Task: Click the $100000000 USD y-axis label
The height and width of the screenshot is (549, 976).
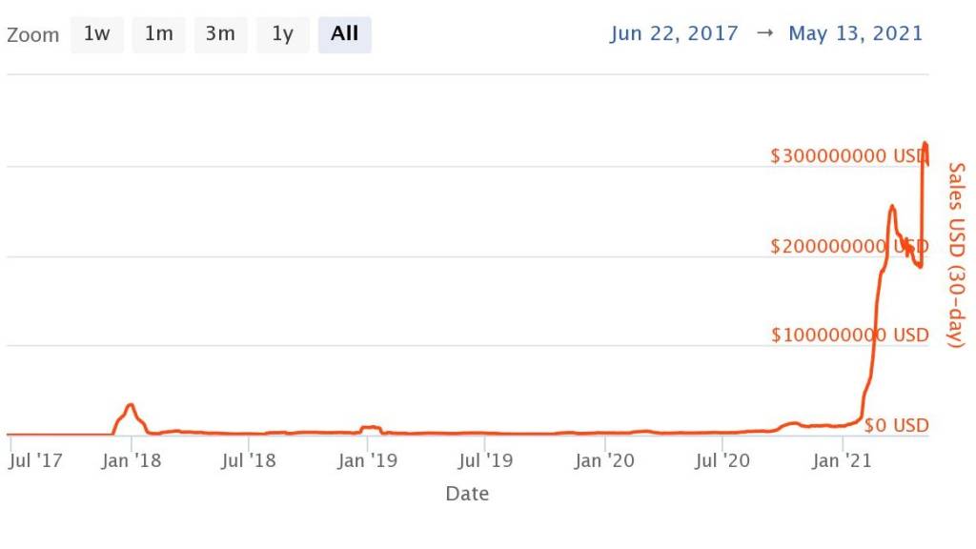Action: coord(848,335)
